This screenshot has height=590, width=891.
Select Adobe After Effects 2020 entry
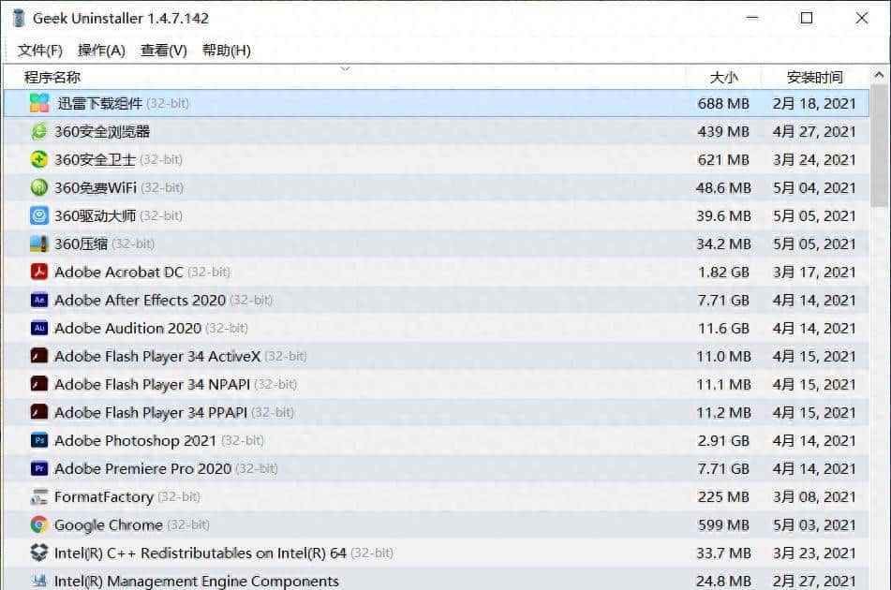(141, 300)
